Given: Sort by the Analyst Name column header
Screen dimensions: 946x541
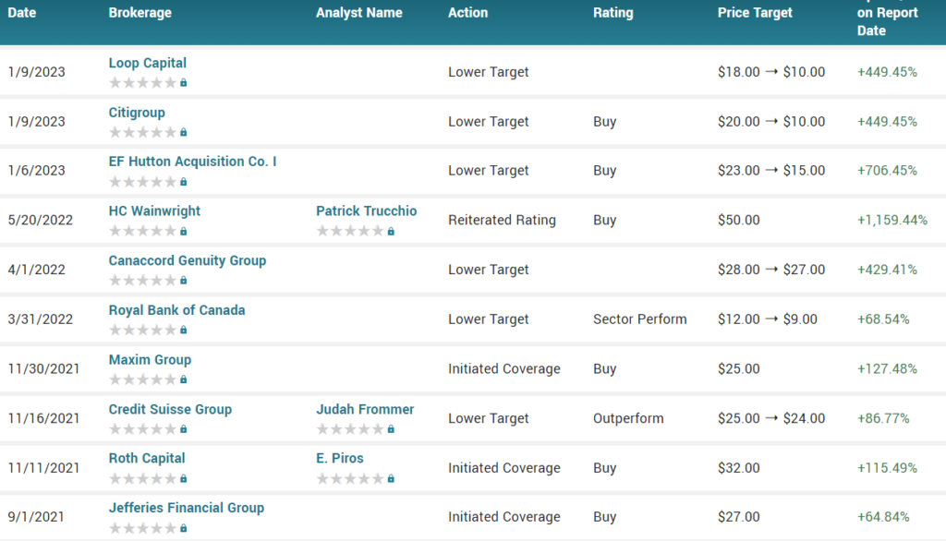Looking at the screenshot, I should 359,13.
